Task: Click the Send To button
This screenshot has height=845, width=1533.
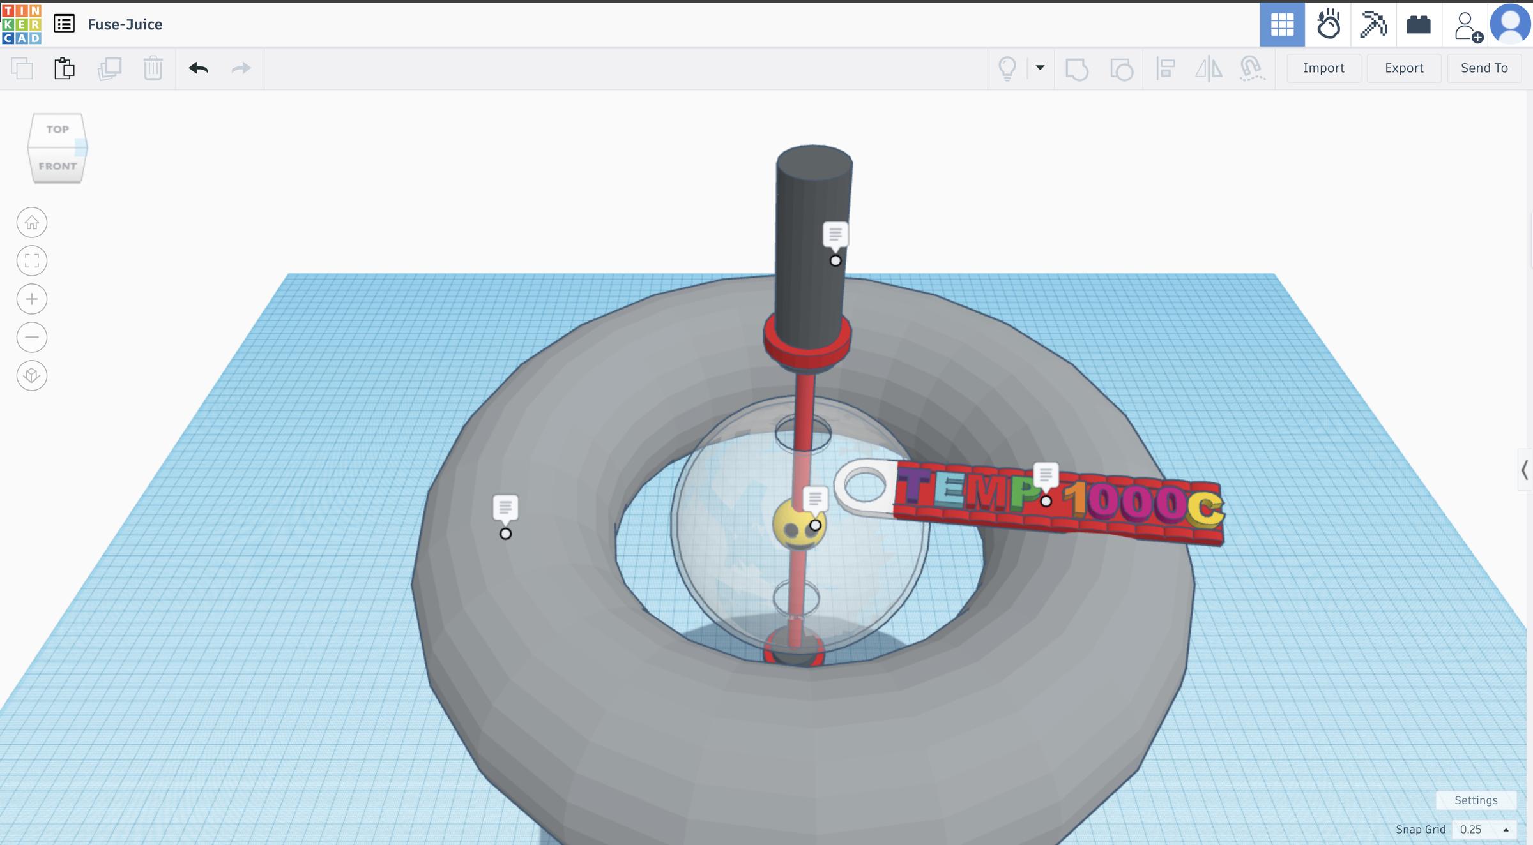Action: tap(1483, 68)
